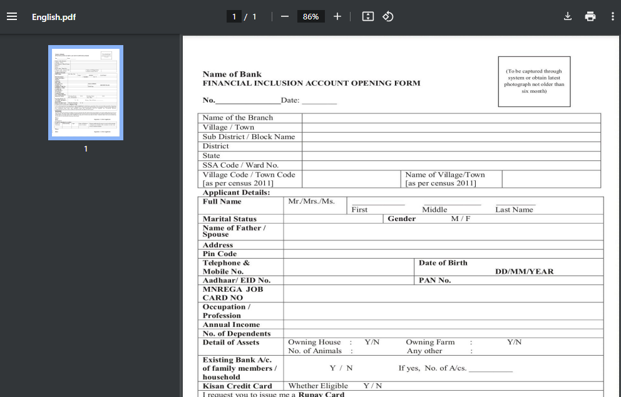Click the 'Address' label
Image resolution: width=621 pixels, height=397 pixels.
point(217,245)
